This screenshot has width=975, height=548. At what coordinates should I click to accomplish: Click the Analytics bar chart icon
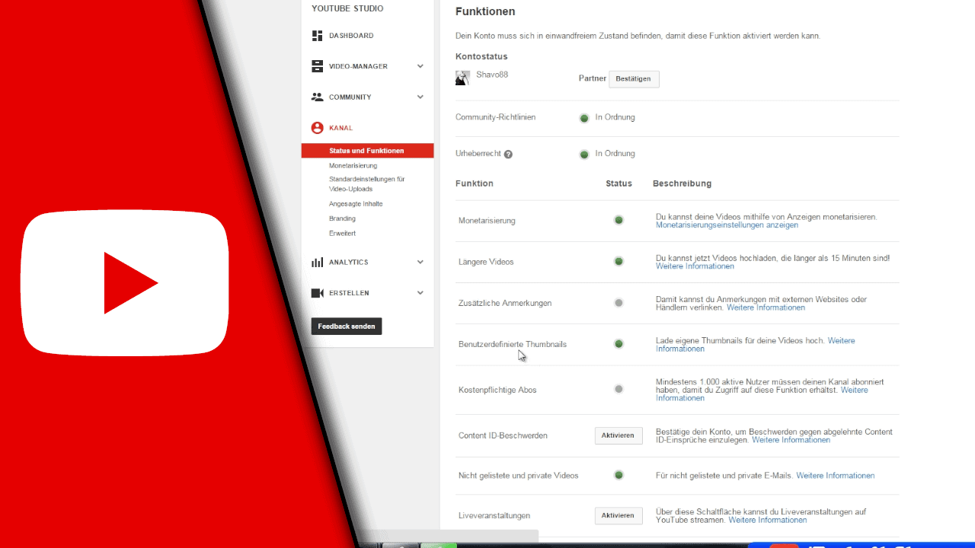[317, 263]
